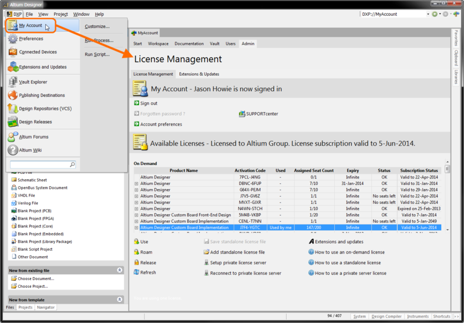Image resolution: width=464 pixels, height=323 pixels.
Task: Click the Release license icon
Action: (x=136, y=263)
